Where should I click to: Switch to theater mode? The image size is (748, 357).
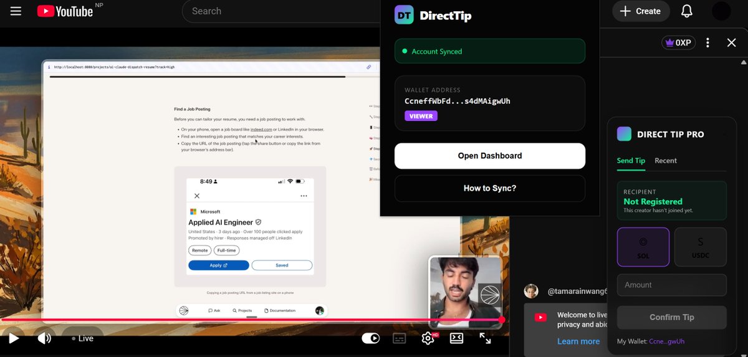coord(456,338)
